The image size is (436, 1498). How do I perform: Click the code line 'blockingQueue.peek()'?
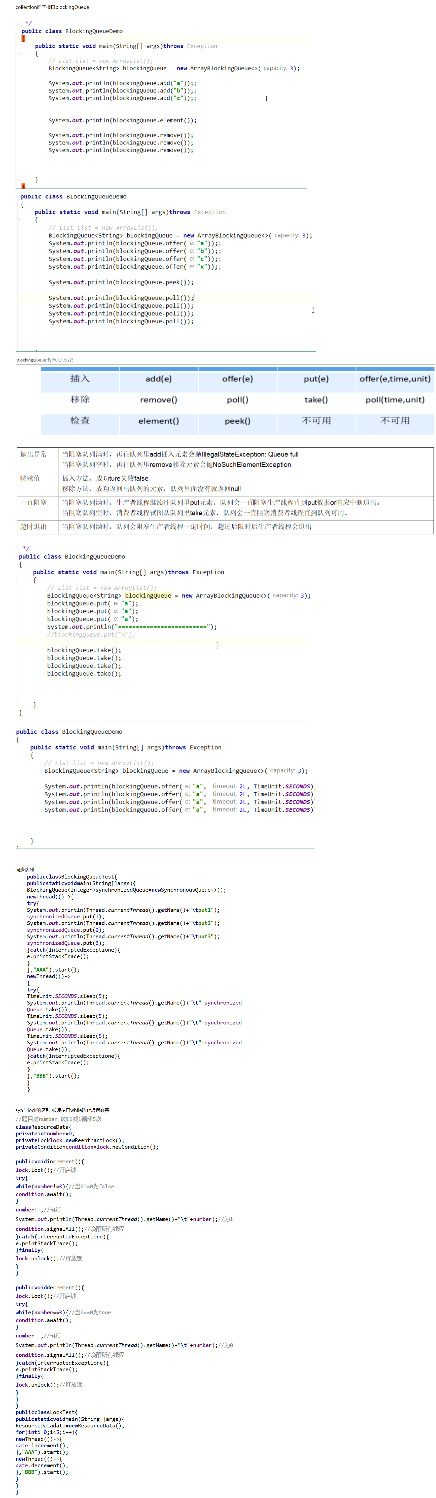click(x=121, y=283)
